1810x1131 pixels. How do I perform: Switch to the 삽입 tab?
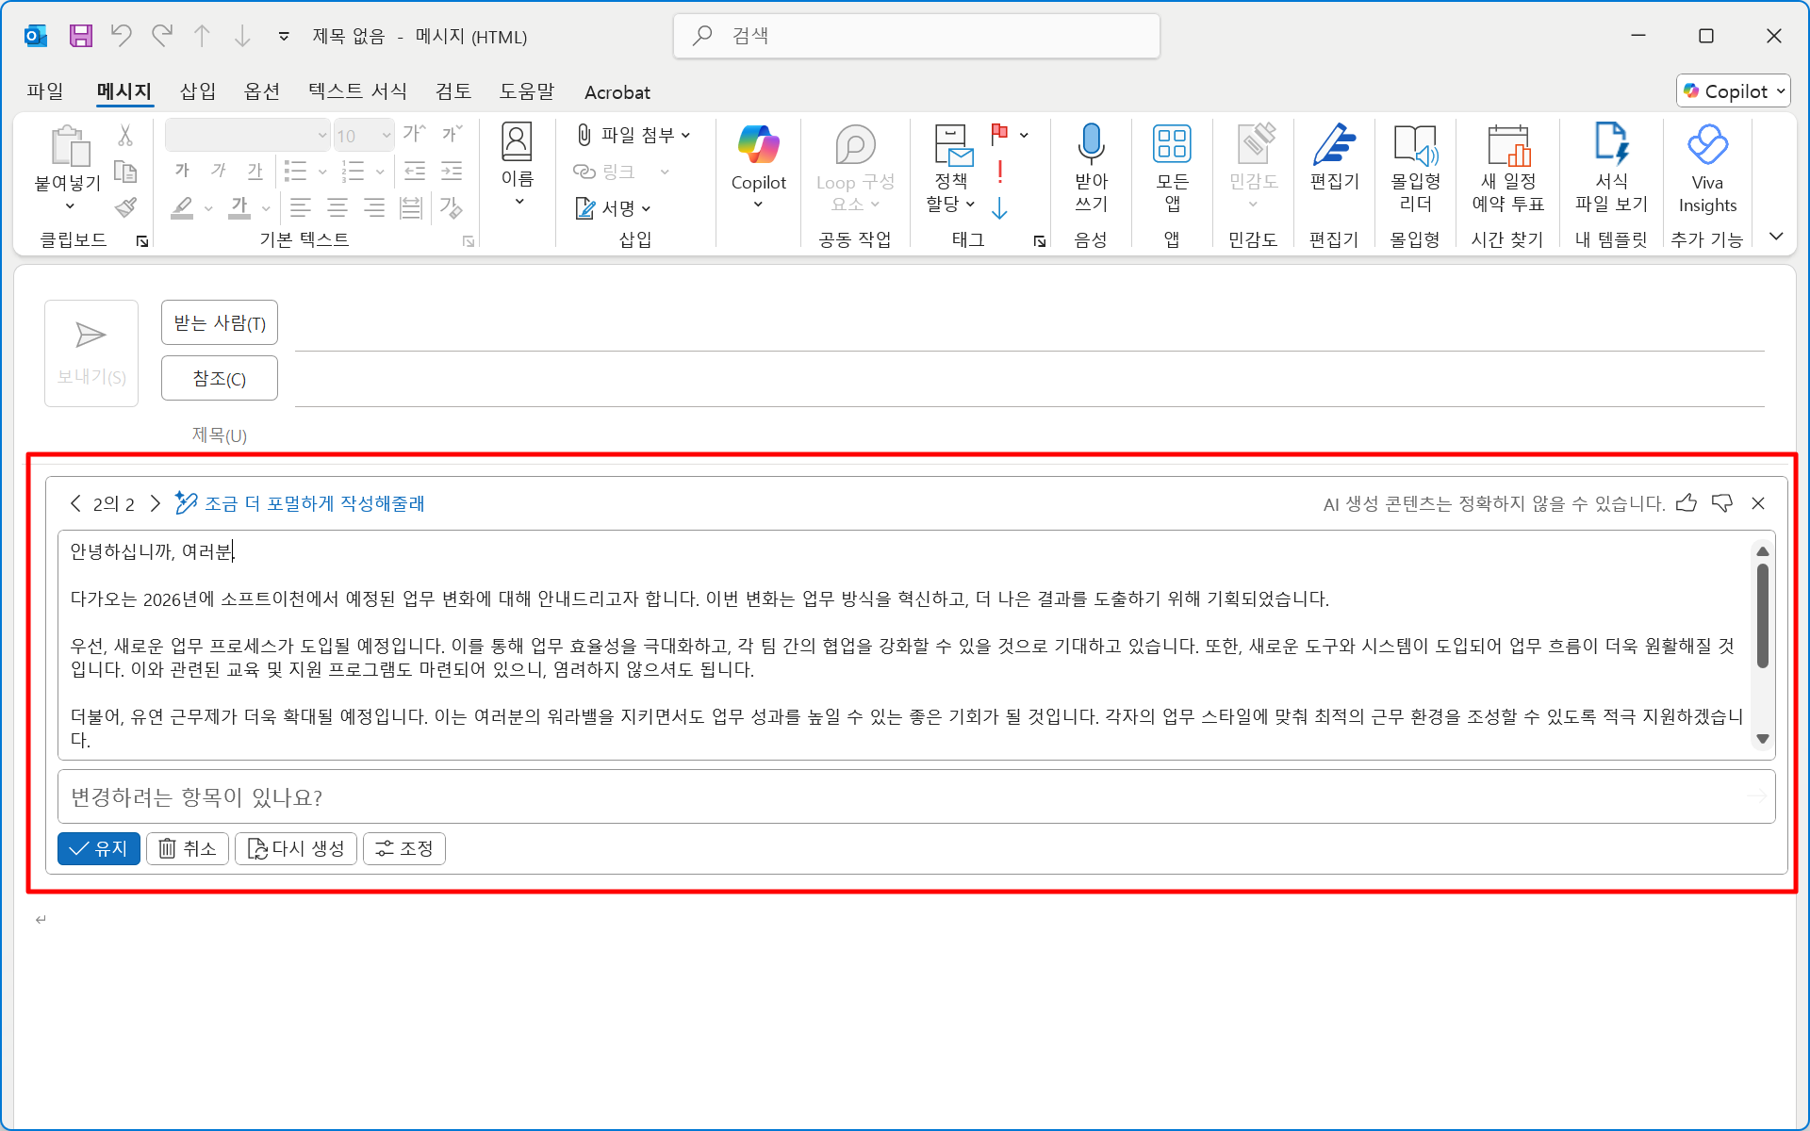point(198,91)
